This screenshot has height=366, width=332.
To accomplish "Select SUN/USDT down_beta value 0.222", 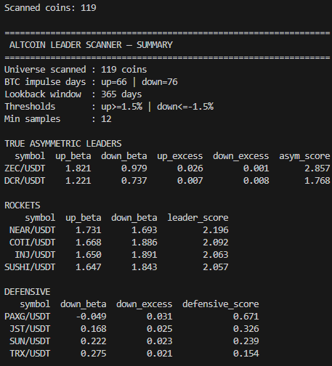I will [94, 341].
